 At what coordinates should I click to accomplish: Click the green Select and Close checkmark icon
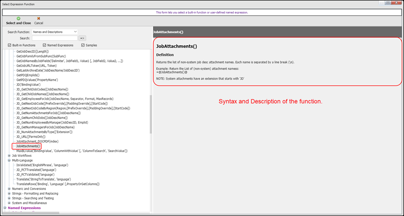pos(18,18)
